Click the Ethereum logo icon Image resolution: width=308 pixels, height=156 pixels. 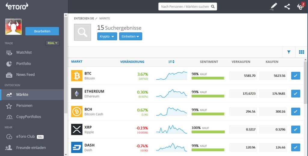77,94
